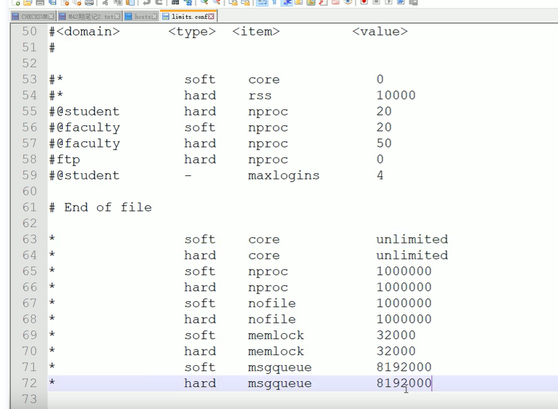Click the asterisk at start of line 65

click(x=52, y=270)
